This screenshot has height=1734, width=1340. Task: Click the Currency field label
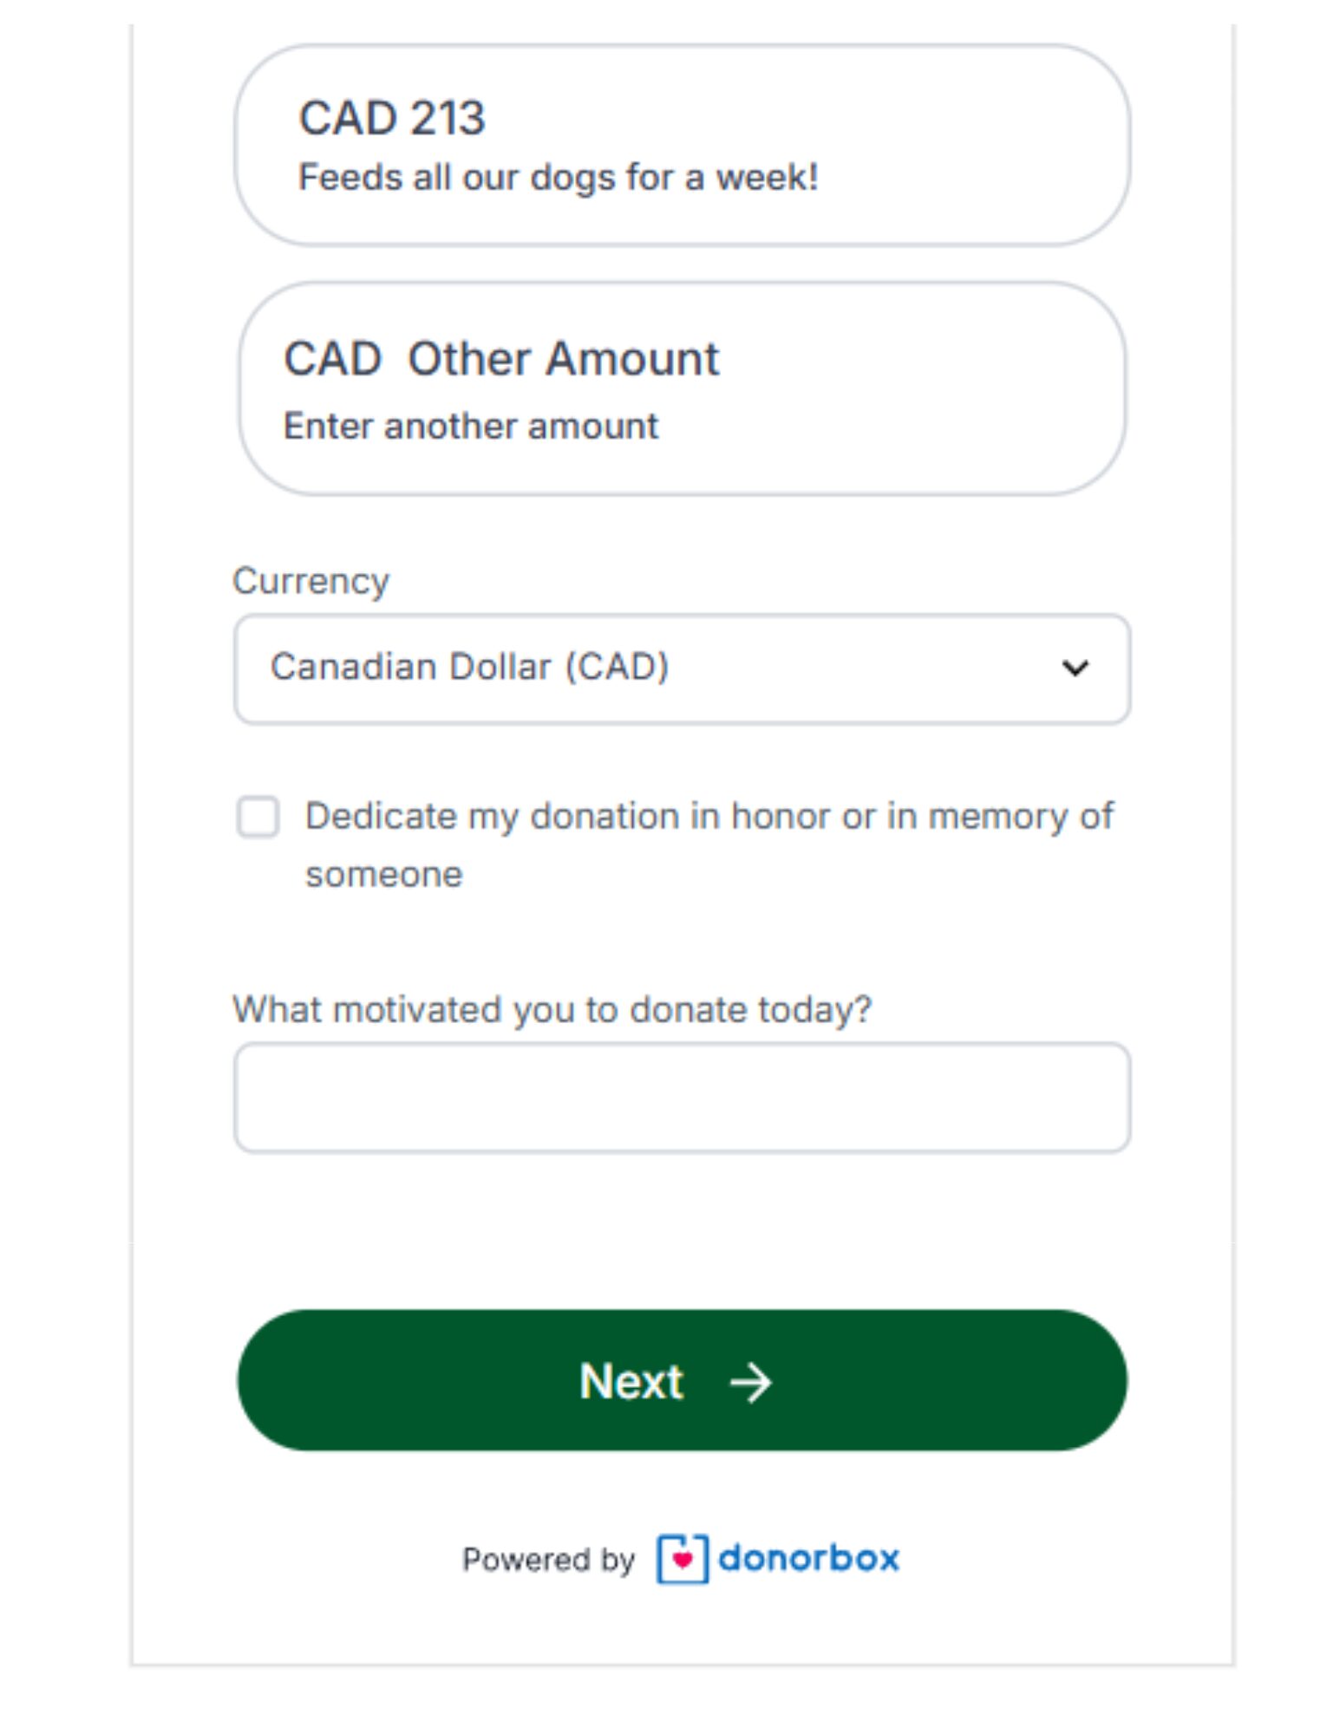point(310,581)
